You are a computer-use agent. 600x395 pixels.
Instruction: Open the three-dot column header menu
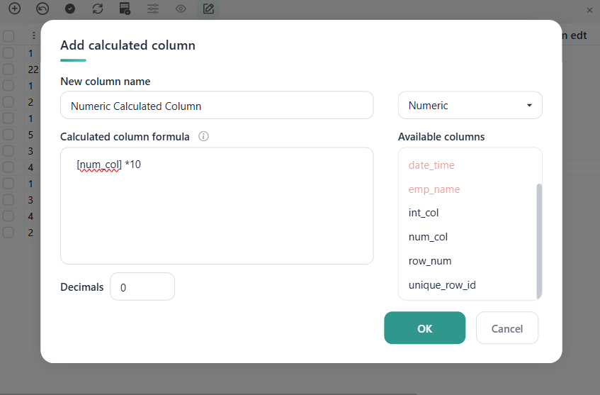[34, 35]
